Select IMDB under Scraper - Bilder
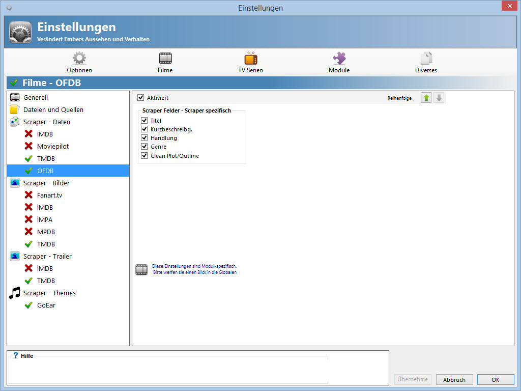This screenshot has width=521, height=391. (45, 208)
